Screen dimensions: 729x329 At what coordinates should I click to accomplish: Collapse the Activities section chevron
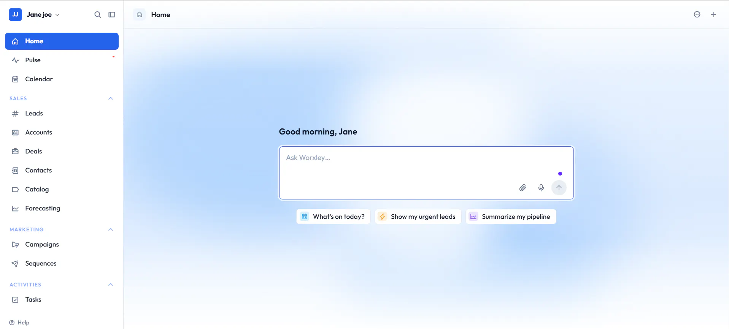(111, 285)
